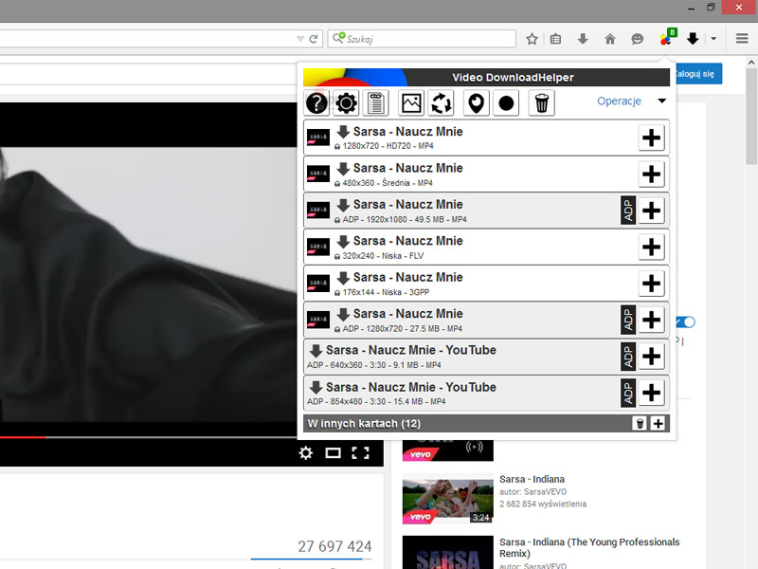Screen dimensions: 758x569
Task: Add the 480x360 Średnia MP4 entry with plus
Action: pos(651,174)
